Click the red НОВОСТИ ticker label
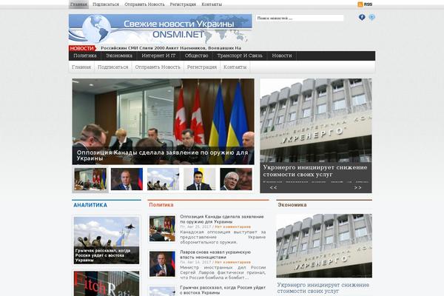Viewport: 444px width, 296px height. [x=82, y=48]
